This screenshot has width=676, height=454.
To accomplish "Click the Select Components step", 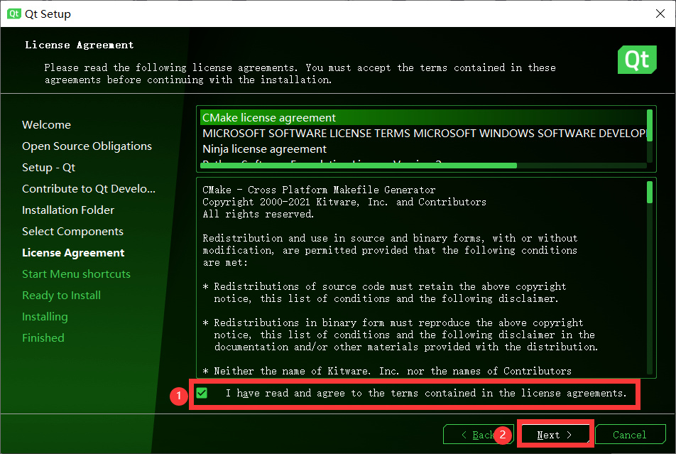I will point(73,232).
